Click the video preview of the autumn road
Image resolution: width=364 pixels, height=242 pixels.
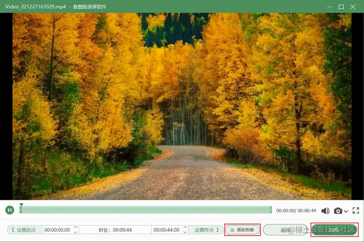(x=182, y=106)
